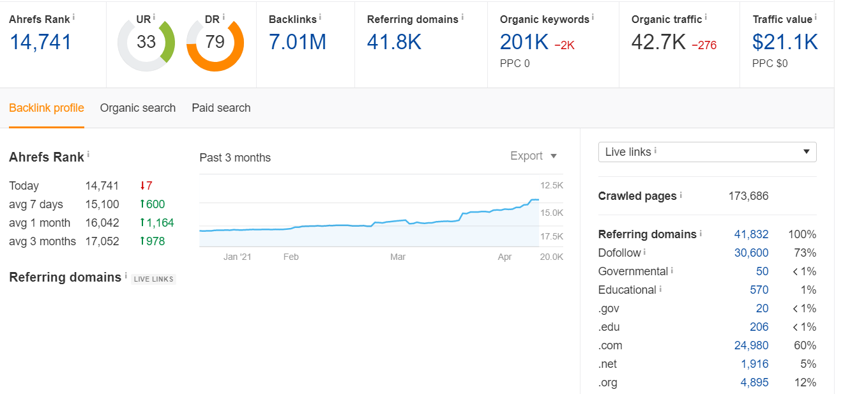Open the 41.8K referring domains link

(x=394, y=42)
